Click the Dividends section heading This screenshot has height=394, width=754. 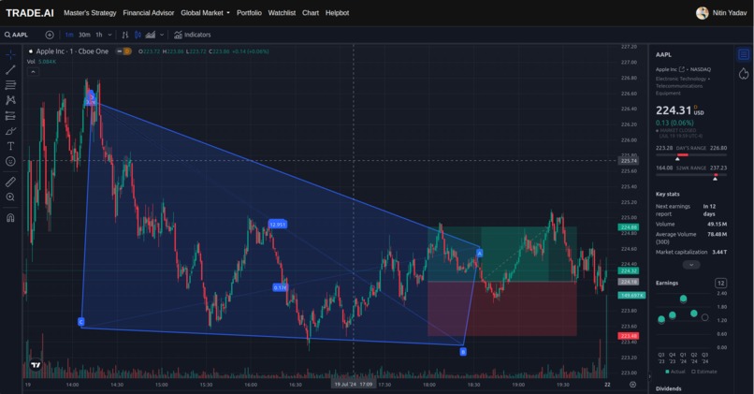coord(669,388)
